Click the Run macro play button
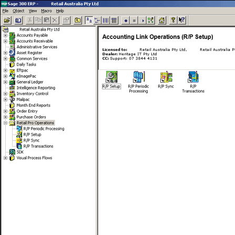Viewport: 235px width, 235px height. coord(142,21)
